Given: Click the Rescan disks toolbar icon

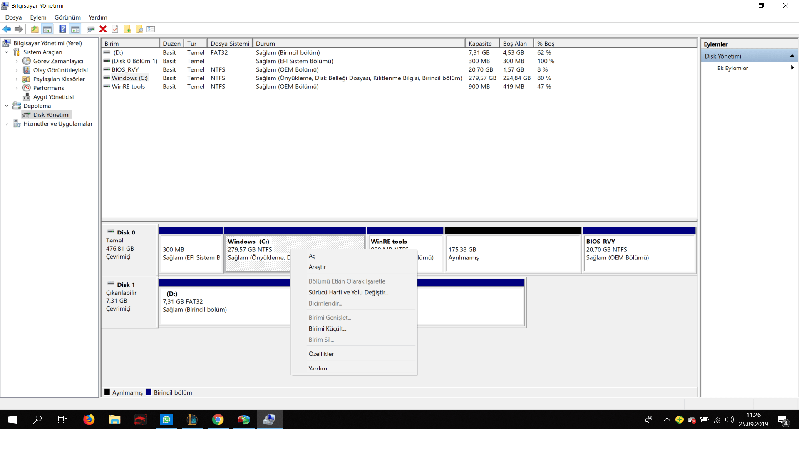Looking at the screenshot, I should pos(91,29).
